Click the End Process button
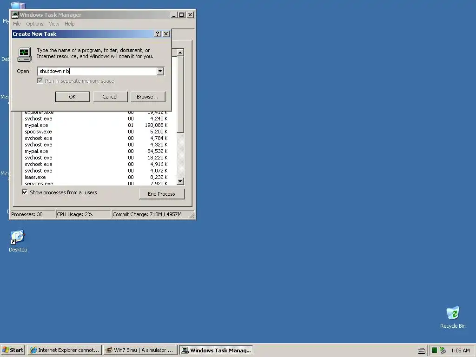 click(161, 194)
